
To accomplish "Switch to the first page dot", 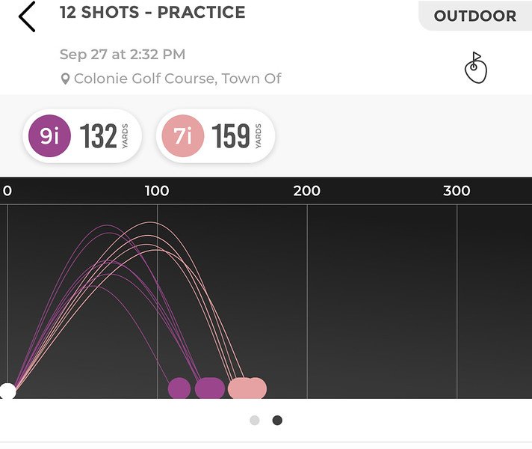I will 255,421.
